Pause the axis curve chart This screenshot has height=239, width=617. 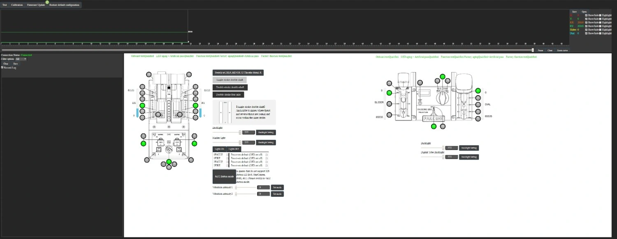click(540, 50)
